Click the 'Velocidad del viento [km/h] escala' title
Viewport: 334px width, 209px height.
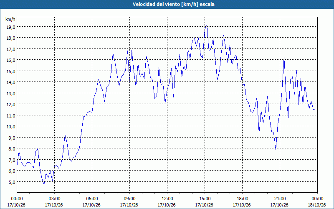coord(173,4)
